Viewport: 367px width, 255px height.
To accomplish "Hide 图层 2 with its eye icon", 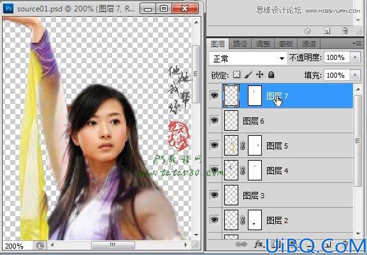I will pos(214,220).
